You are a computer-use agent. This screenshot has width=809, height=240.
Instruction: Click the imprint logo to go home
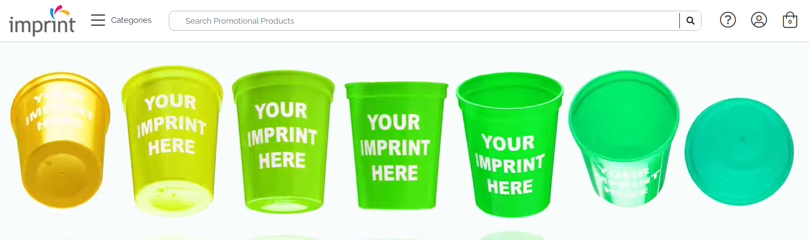(x=42, y=21)
